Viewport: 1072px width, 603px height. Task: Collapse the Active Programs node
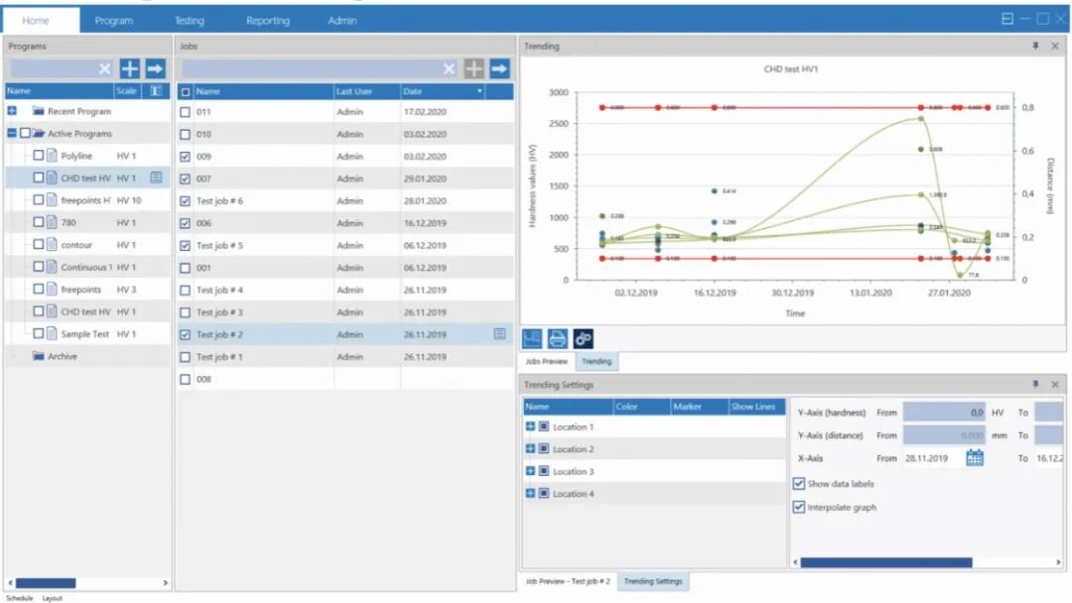pyautogui.click(x=12, y=133)
